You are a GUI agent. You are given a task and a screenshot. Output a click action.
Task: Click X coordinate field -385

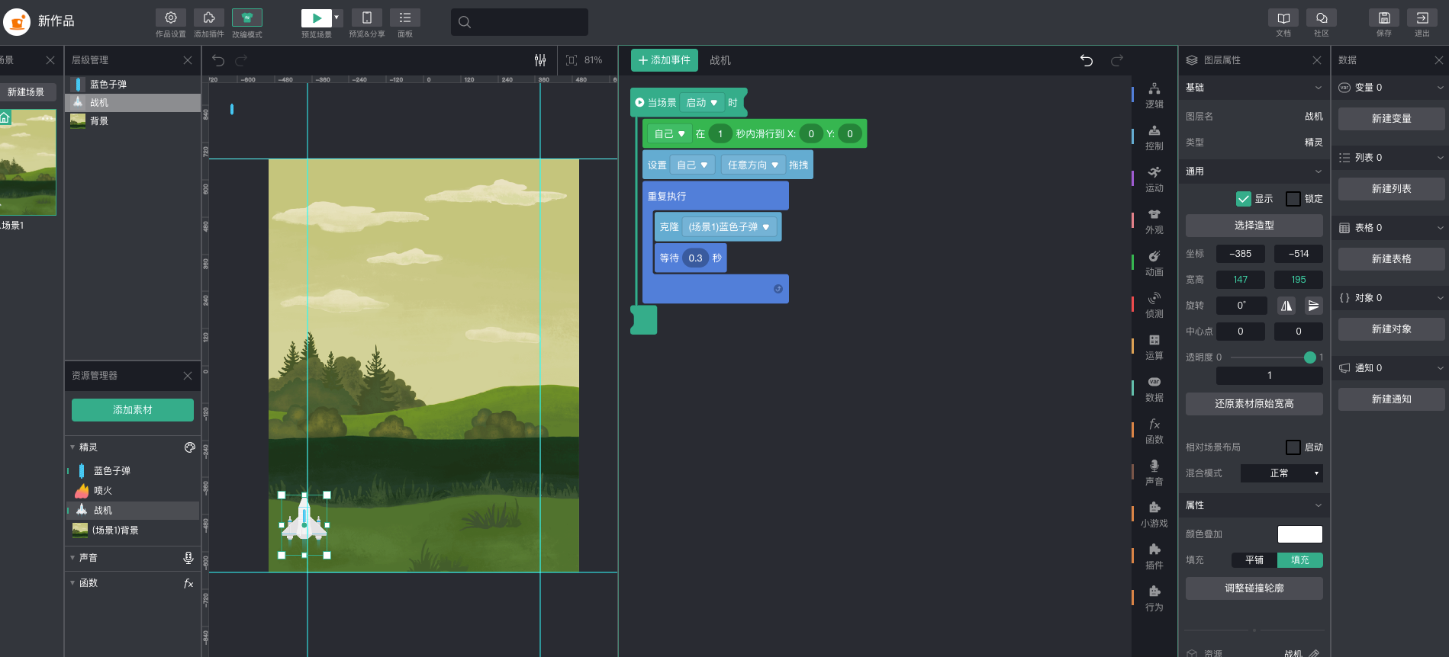pyautogui.click(x=1241, y=254)
